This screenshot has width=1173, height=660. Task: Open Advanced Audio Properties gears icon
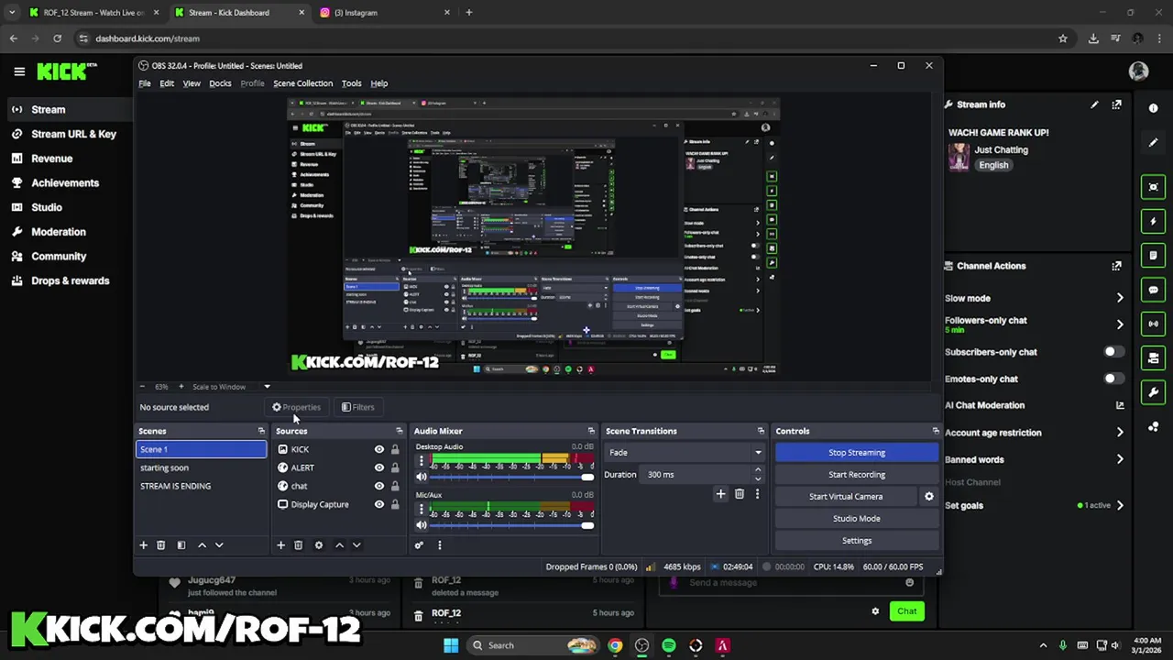(419, 545)
